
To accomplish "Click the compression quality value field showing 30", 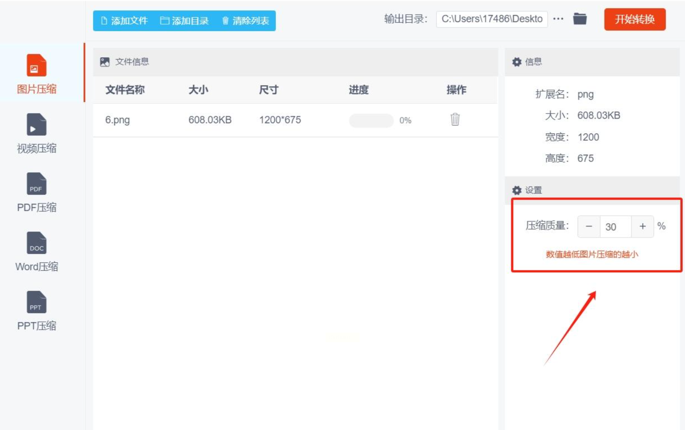I will click(x=615, y=227).
